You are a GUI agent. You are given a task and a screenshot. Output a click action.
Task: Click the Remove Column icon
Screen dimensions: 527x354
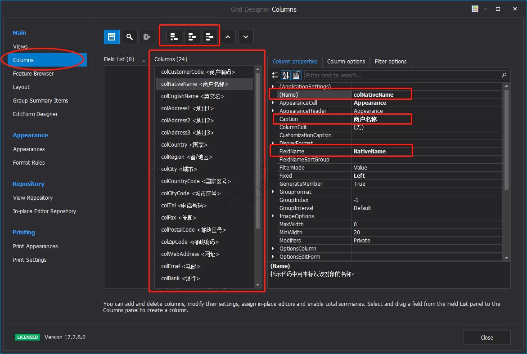210,37
